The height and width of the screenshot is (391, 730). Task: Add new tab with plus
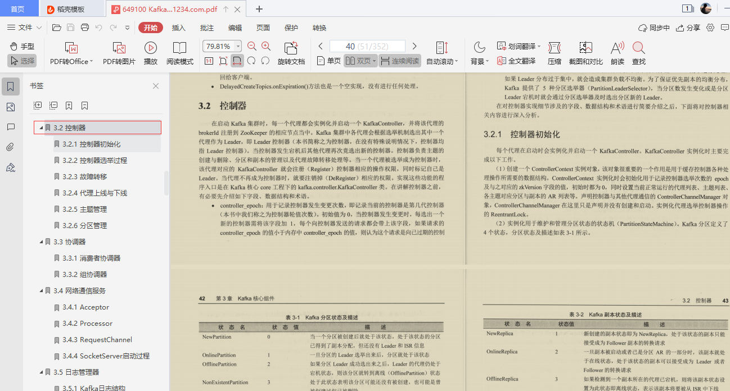point(259,9)
